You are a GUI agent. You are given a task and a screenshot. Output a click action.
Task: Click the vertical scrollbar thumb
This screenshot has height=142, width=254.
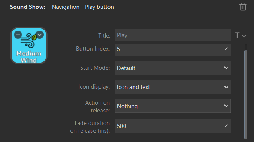coord(246,94)
